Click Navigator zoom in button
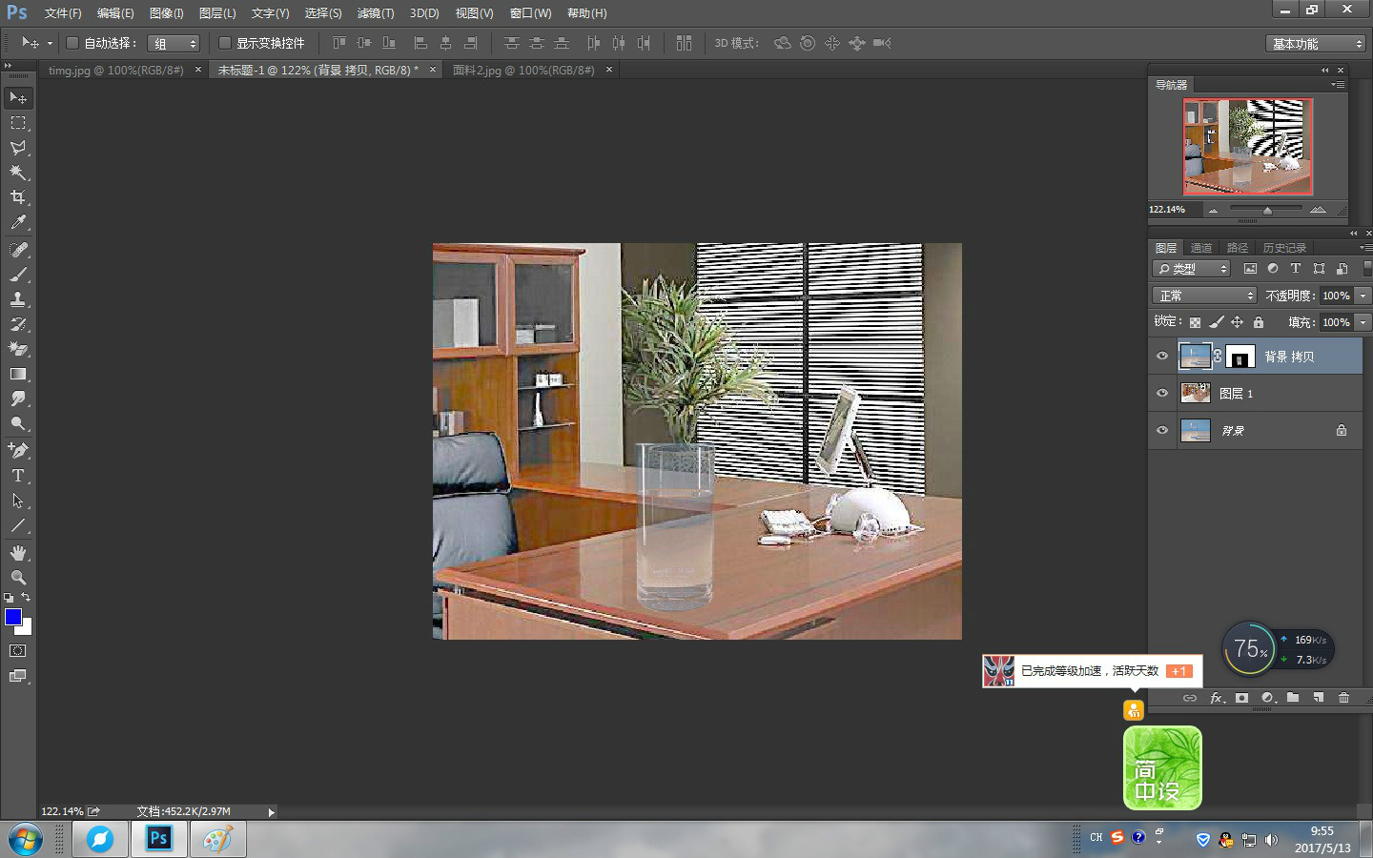1373x858 pixels. [x=1318, y=210]
